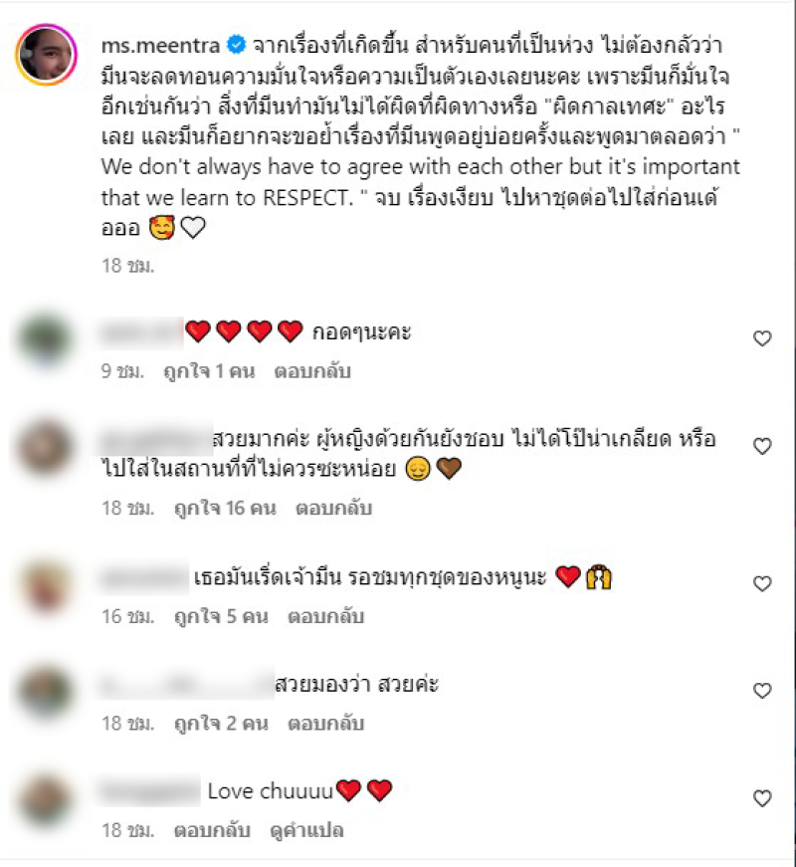Like the "กอดๆนะคะ" comment with heart icon

click(x=762, y=338)
